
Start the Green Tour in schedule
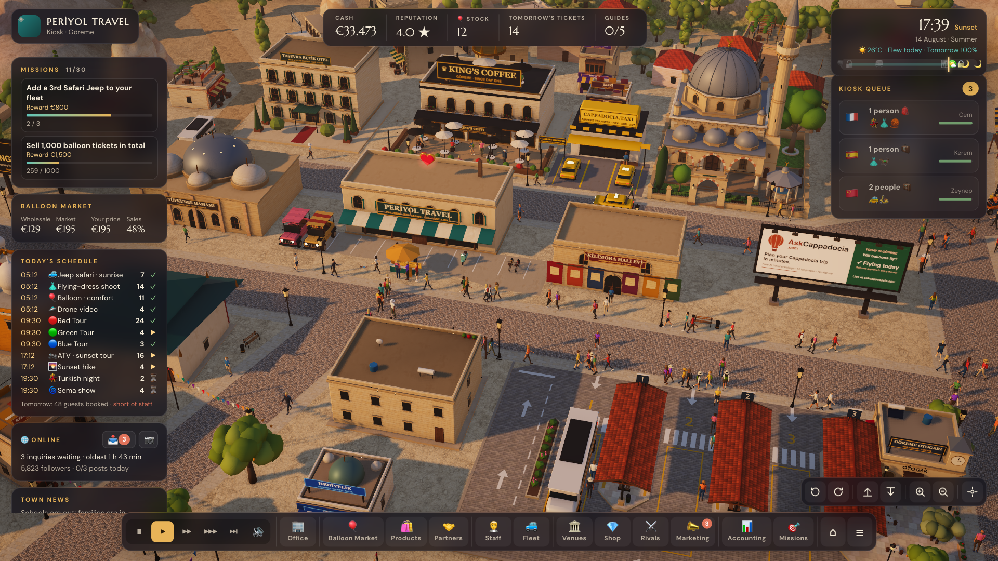click(x=88, y=332)
